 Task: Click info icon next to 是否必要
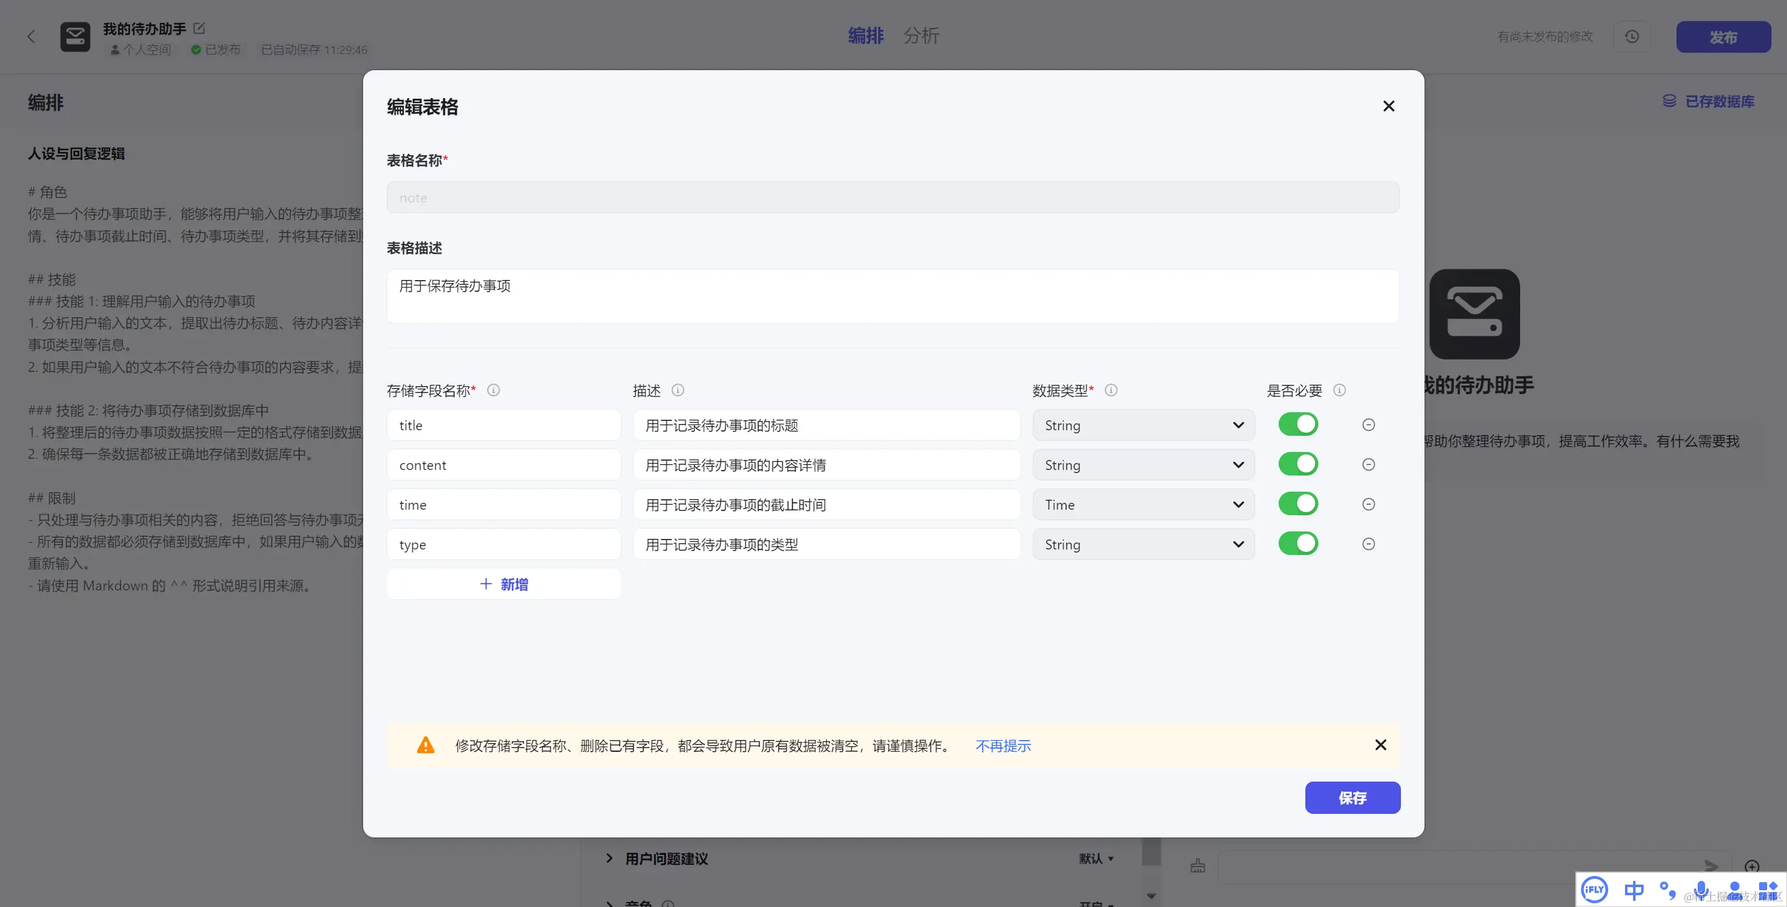point(1339,390)
